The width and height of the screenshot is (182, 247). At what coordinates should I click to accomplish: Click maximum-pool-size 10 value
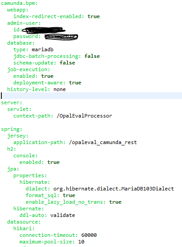(81, 242)
